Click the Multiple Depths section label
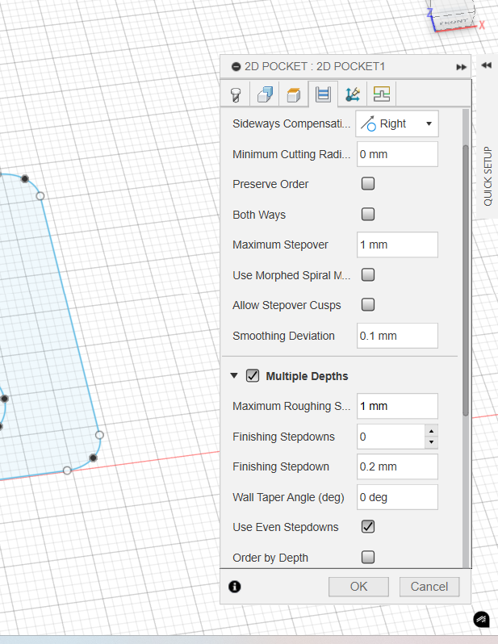Screen dimensions: 498x644 307,376
